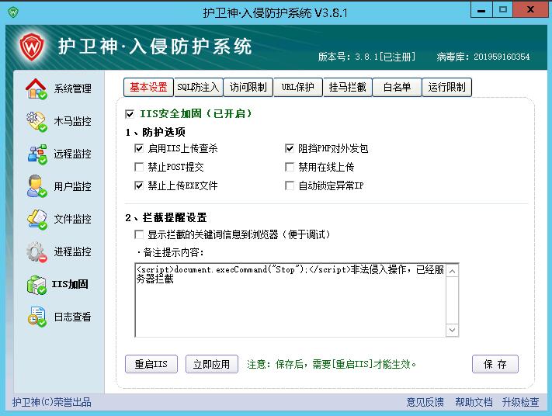The height and width of the screenshot is (416, 552).
Task: Switch to URL保护 tab
Action: coord(298,87)
